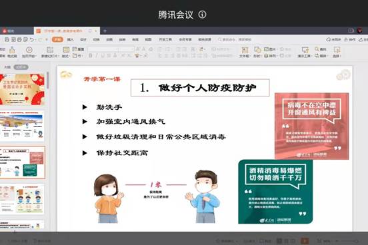The image size is (368, 245).
Task: Close the presentation document tab
Action: point(96,31)
